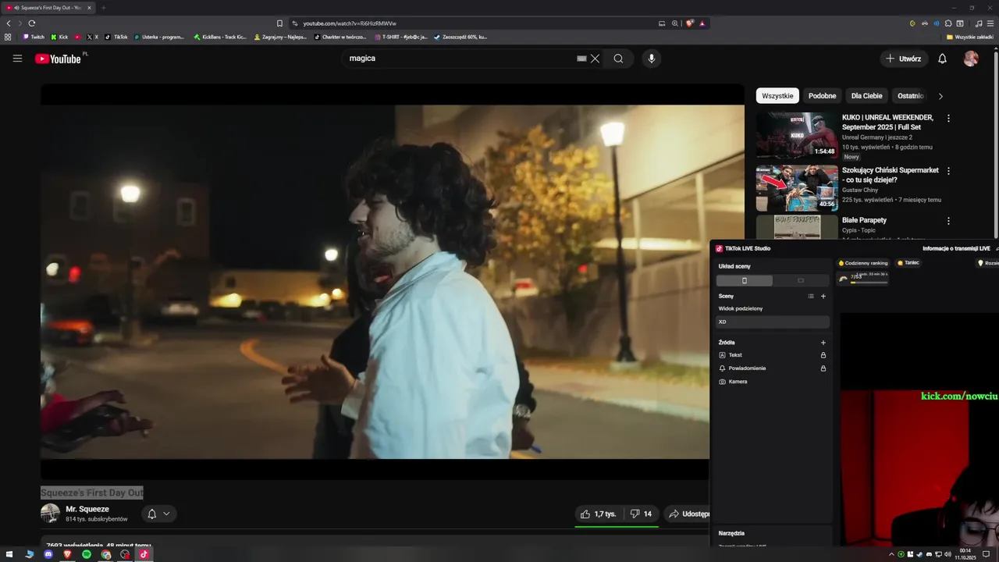Reload the page in the browser
This screenshot has width=999, height=562.
tap(31, 23)
